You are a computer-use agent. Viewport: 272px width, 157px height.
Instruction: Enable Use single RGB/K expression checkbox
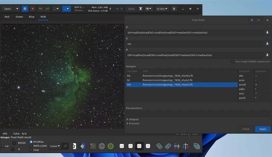233,62
